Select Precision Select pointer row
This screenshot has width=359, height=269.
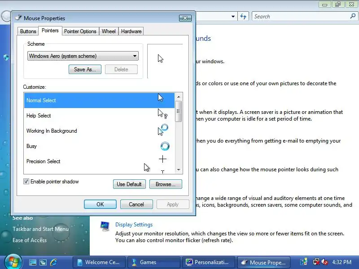click(x=99, y=161)
